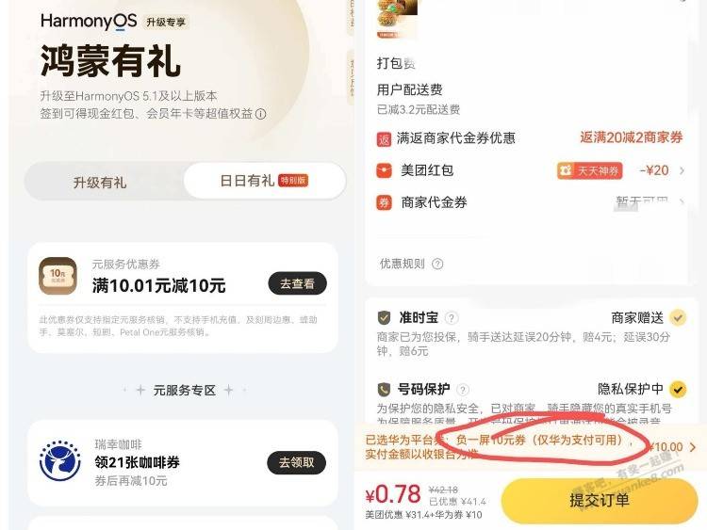Tap the Luckin Coffee deer logo
The height and width of the screenshot is (530, 707).
pyautogui.click(x=60, y=460)
